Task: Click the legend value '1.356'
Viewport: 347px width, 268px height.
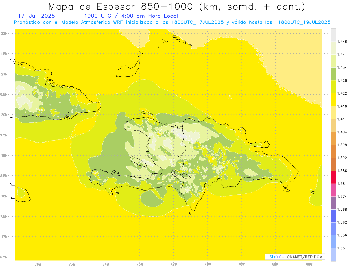Action: [x=342, y=235]
